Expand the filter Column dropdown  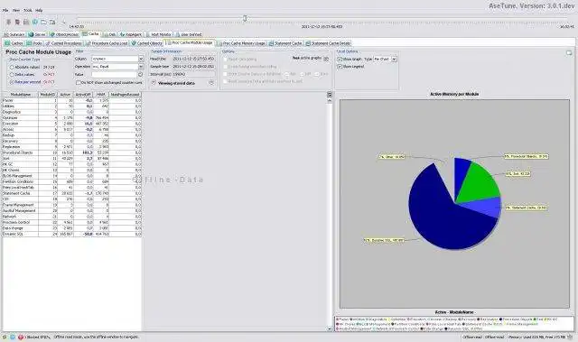[x=141, y=59]
